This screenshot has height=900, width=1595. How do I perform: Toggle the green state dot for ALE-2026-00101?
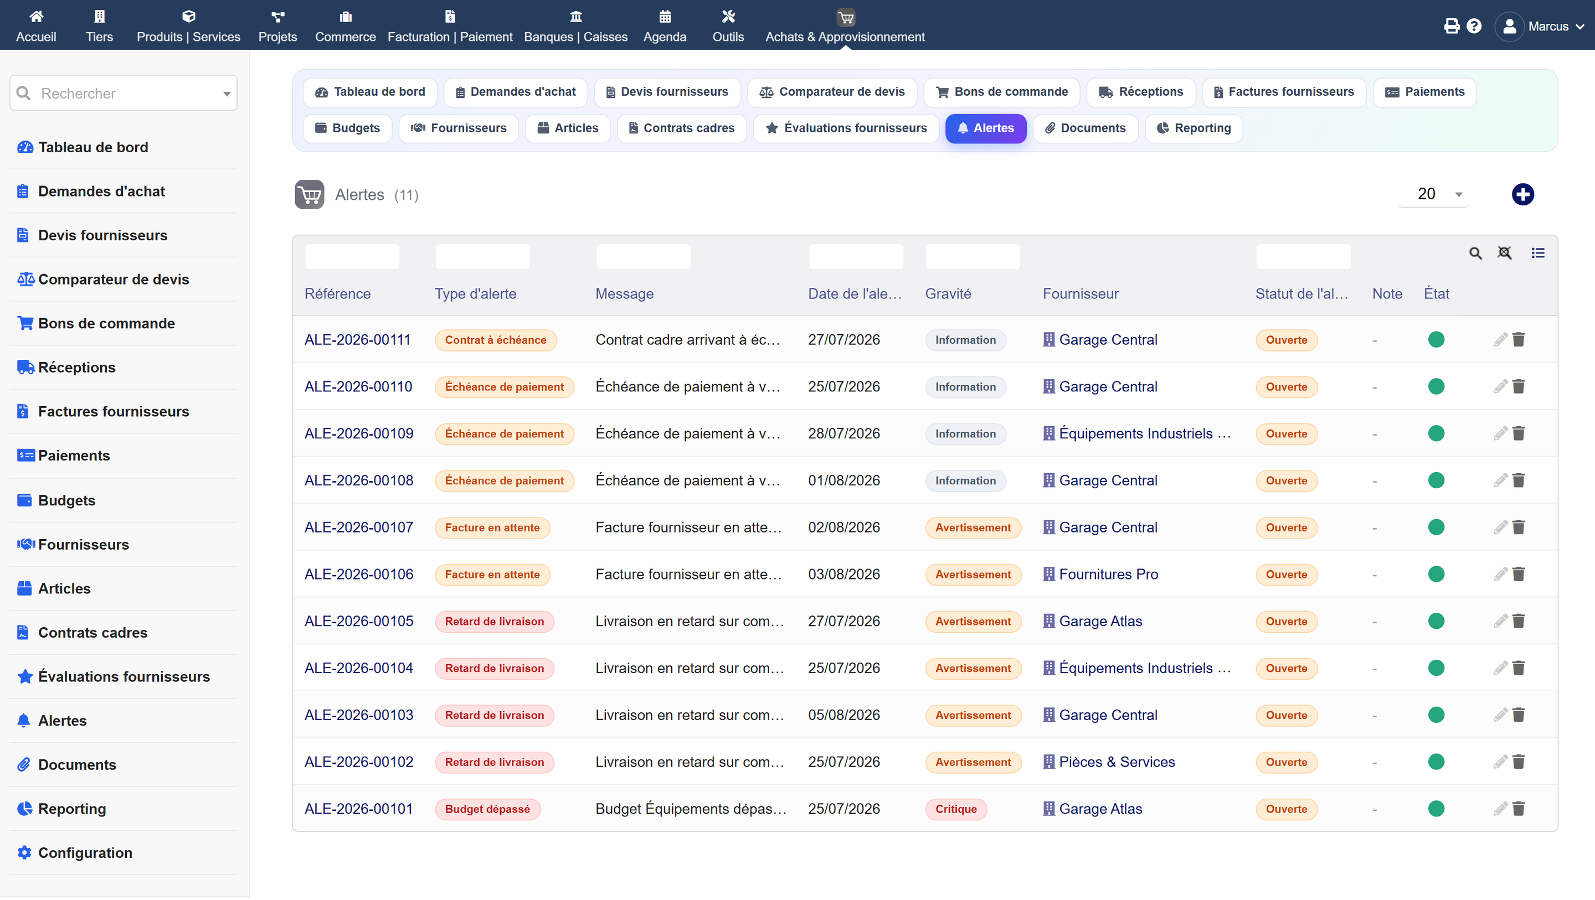click(1436, 808)
